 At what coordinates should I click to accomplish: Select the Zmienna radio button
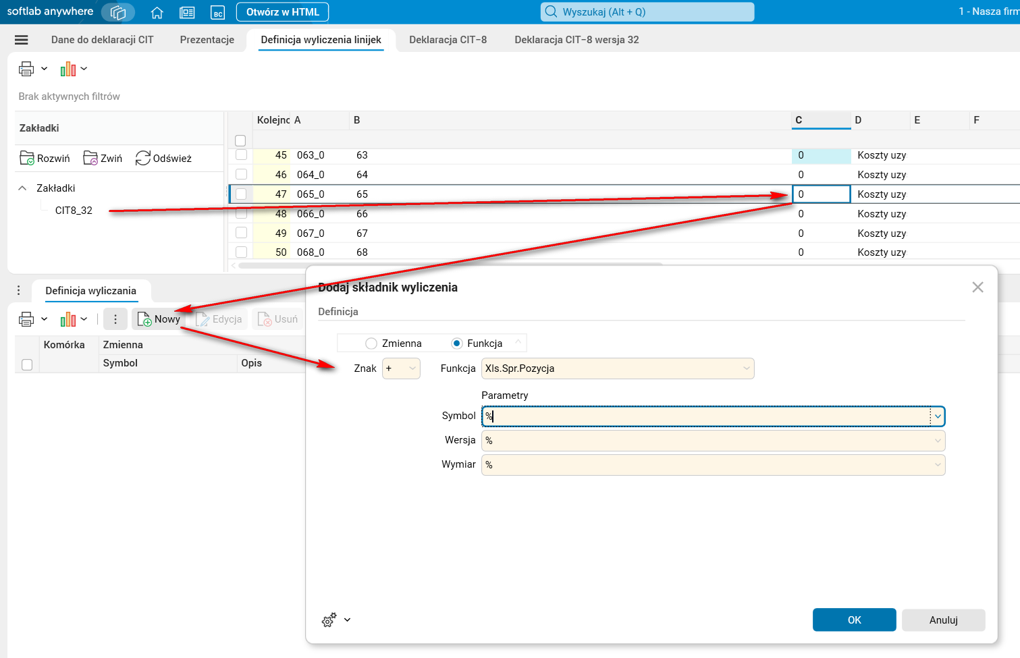coord(371,344)
